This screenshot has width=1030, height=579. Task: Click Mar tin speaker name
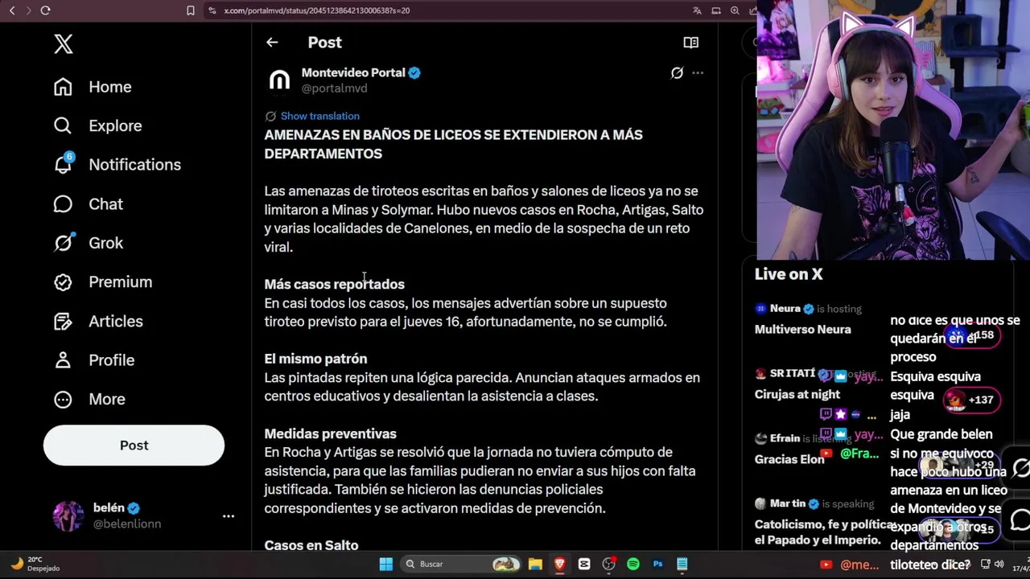pyautogui.click(x=788, y=503)
